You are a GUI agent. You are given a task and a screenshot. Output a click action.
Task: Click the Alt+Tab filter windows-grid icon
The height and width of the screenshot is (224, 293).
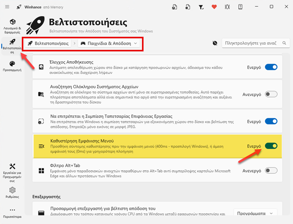(x=41, y=171)
